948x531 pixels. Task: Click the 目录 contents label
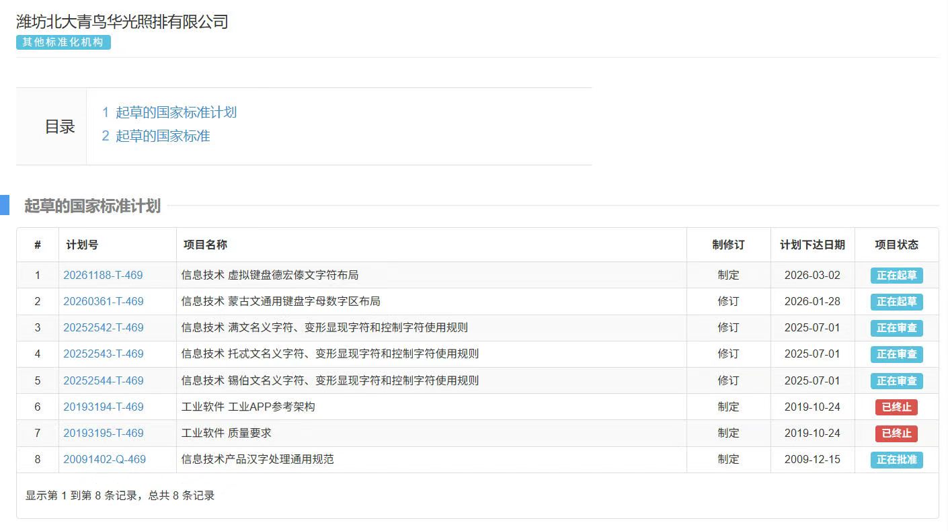coord(60,126)
